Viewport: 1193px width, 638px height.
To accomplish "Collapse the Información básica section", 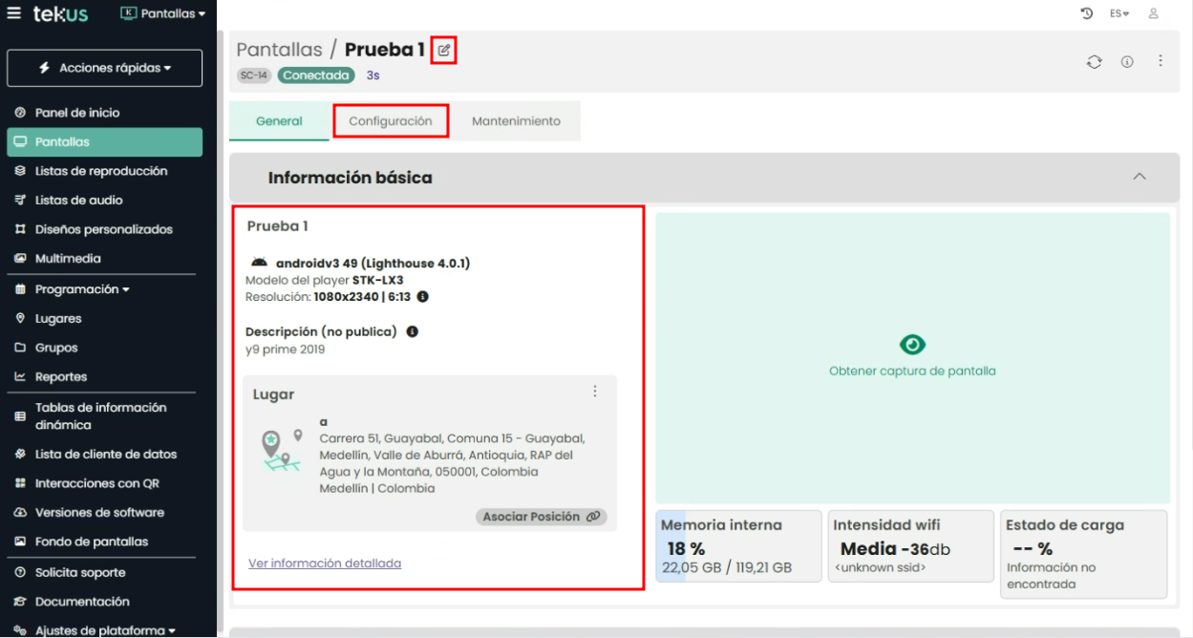I will [x=1139, y=177].
